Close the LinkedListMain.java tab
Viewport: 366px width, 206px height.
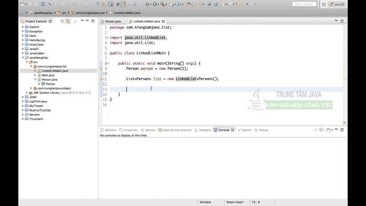click(164, 21)
